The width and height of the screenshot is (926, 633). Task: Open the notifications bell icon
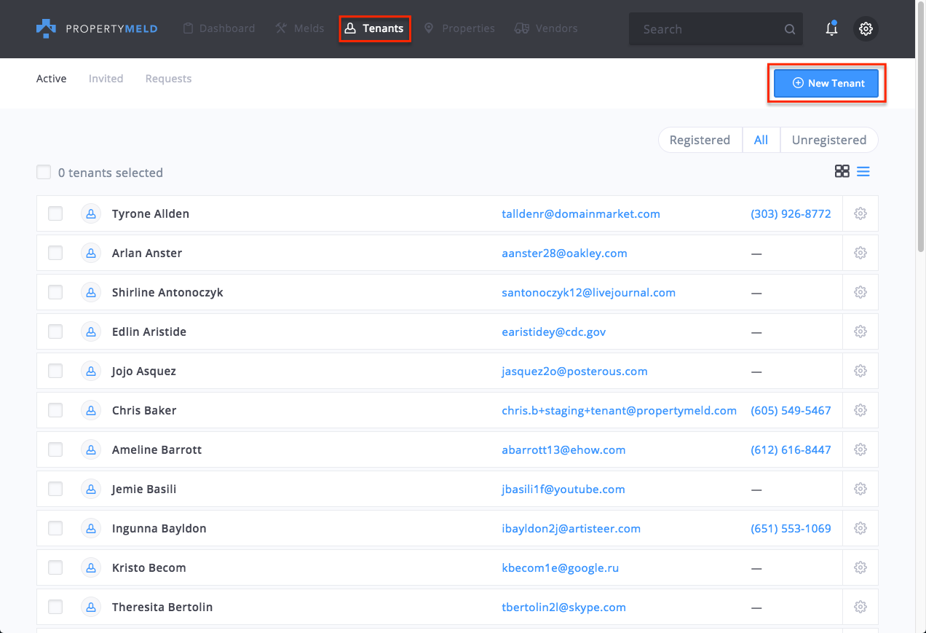coord(831,29)
